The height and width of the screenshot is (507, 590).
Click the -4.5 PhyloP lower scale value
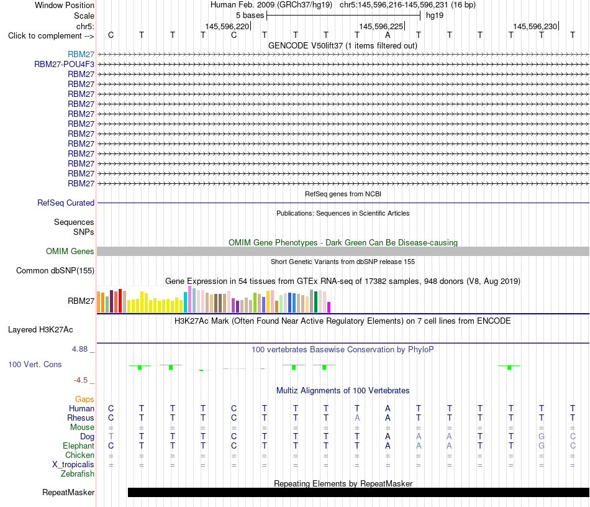[81, 380]
